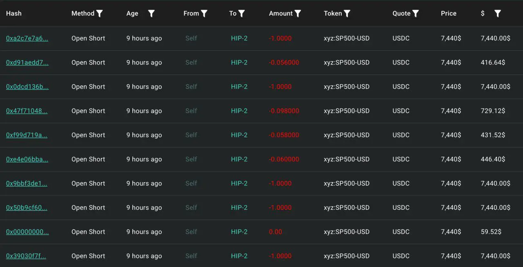Select amount -0.056000

(284, 62)
